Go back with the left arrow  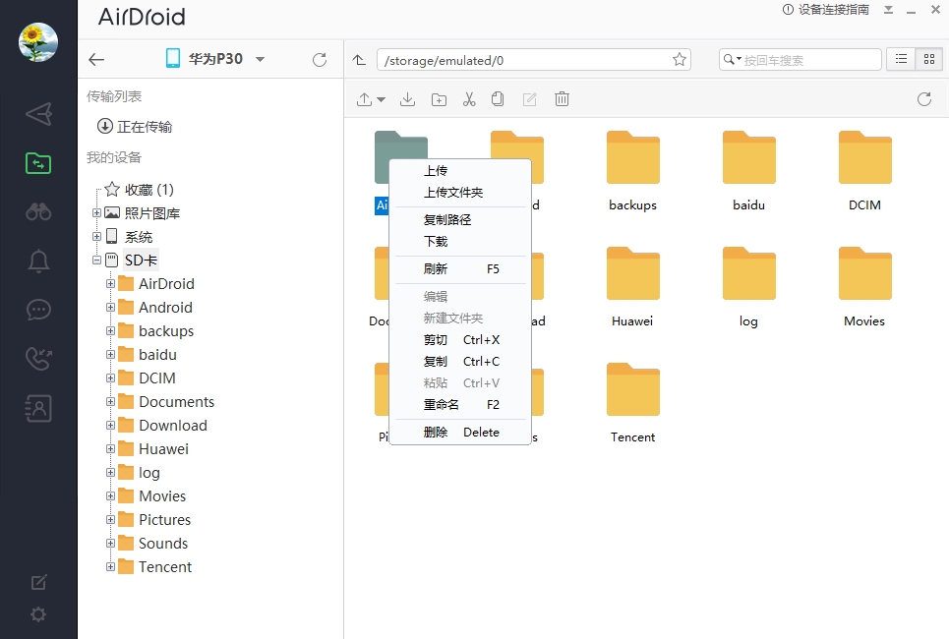pos(96,59)
